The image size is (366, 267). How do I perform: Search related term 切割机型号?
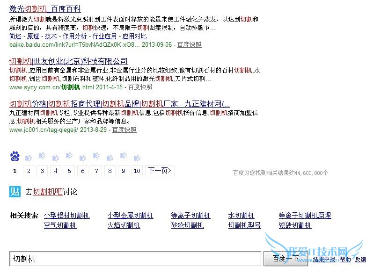point(244,225)
